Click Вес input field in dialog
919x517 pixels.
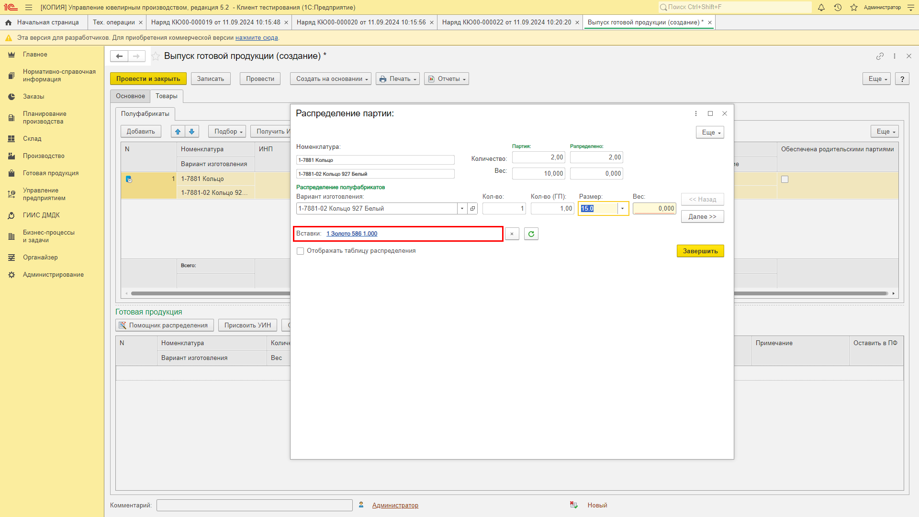pos(654,209)
